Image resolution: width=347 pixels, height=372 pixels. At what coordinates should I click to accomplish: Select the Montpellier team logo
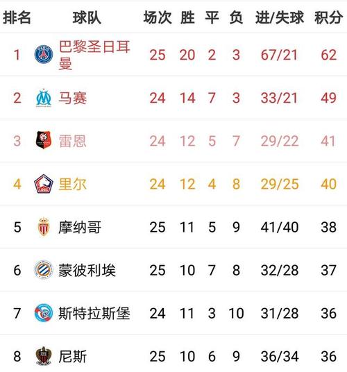[x=44, y=270]
